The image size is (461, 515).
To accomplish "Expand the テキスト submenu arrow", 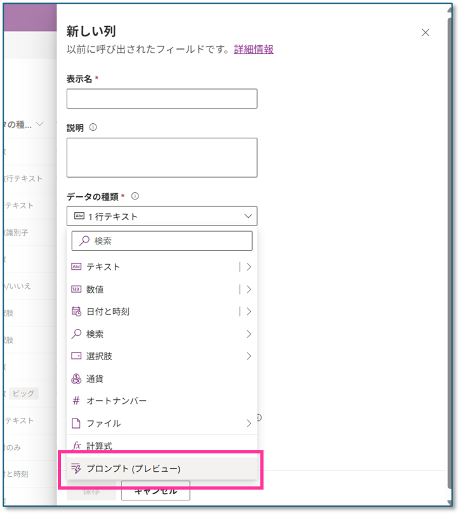I will coord(248,267).
